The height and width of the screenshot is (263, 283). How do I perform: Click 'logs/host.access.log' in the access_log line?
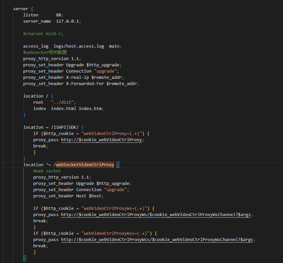tap(79, 46)
